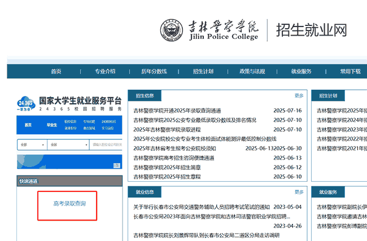The height and width of the screenshot is (241, 367).
Task: Open 吉林警察学院邀请吉林 article in 就业服务
Action: 342,217
